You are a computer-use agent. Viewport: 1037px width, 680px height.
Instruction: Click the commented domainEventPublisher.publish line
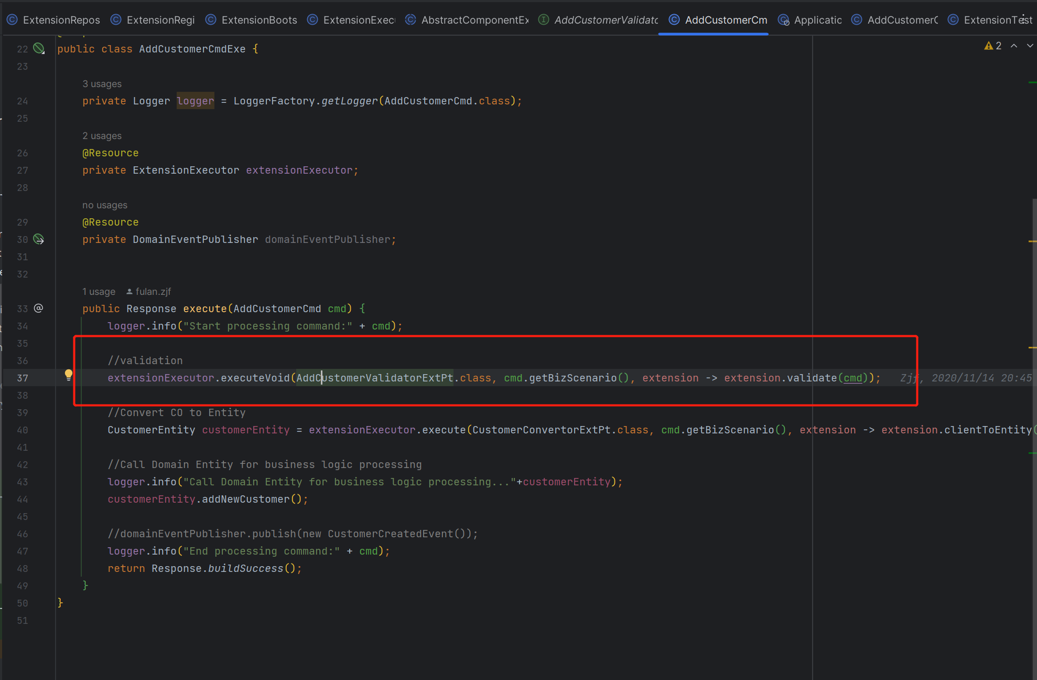click(293, 534)
